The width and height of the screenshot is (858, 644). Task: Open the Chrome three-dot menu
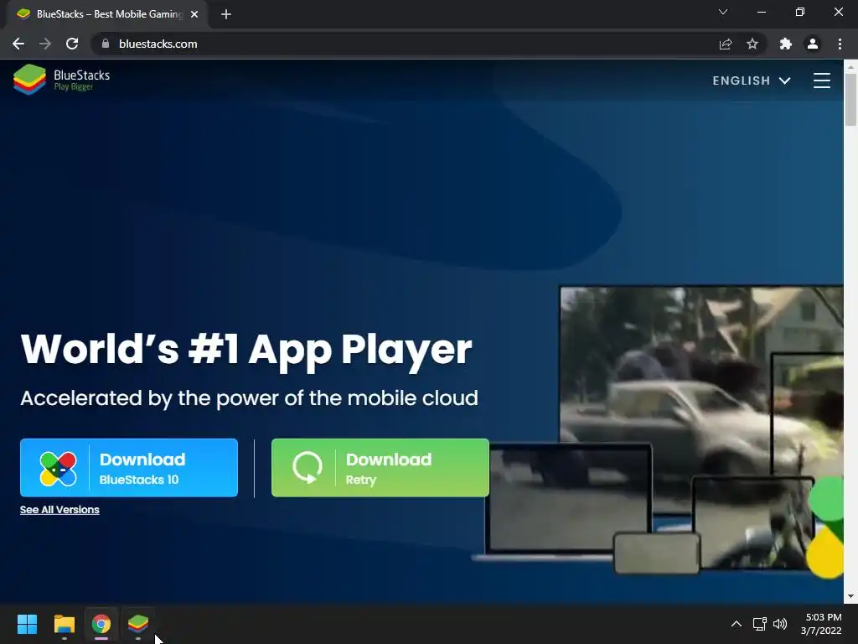tap(840, 44)
